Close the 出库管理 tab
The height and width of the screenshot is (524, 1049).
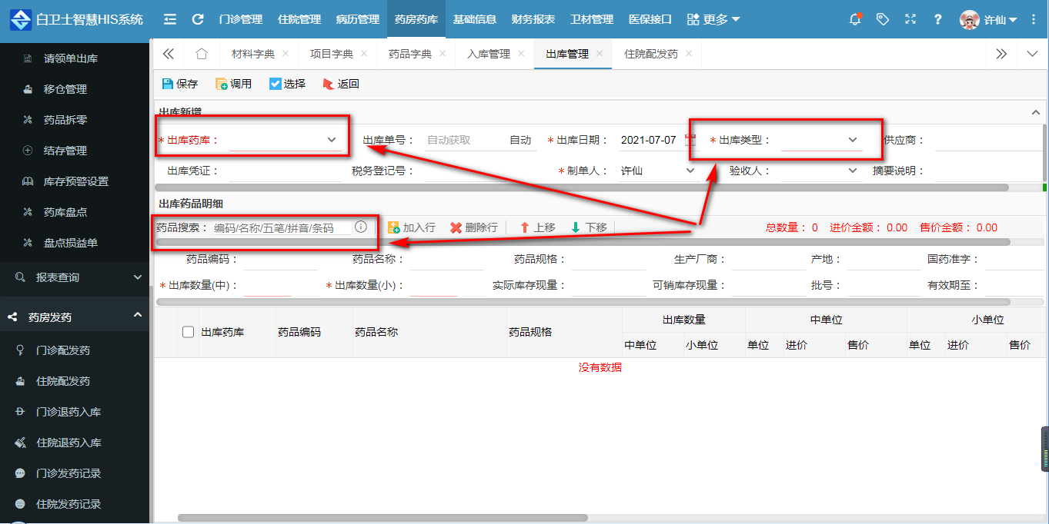pos(600,54)
